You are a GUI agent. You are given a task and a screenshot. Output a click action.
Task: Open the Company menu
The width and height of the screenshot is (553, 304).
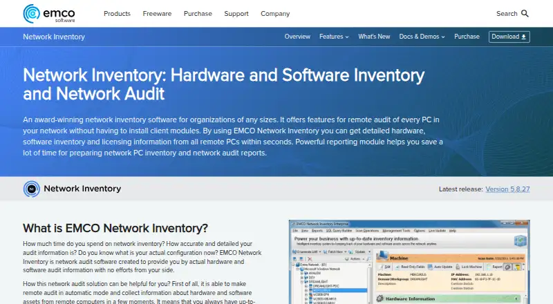[275, 14]
